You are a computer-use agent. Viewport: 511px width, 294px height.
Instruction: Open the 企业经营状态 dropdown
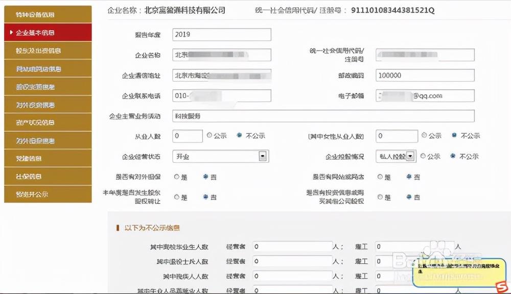coord(221,157)
